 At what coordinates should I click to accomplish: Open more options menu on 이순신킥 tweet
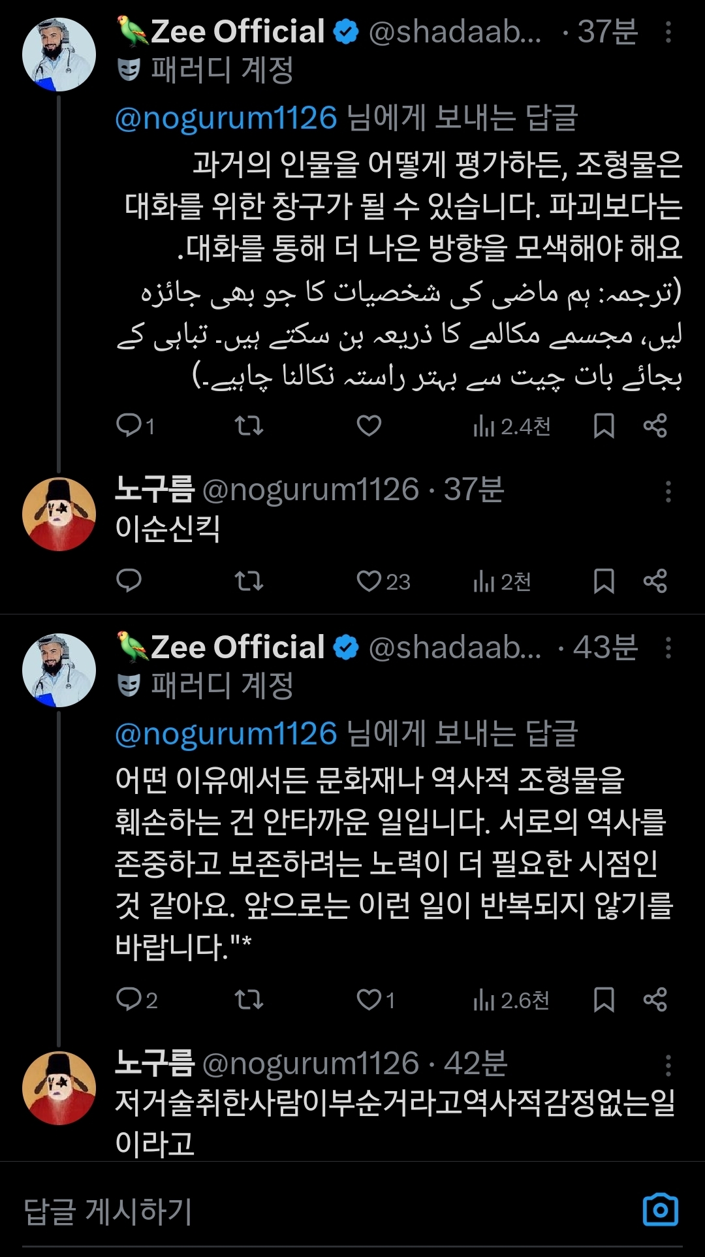coord(668,491)
